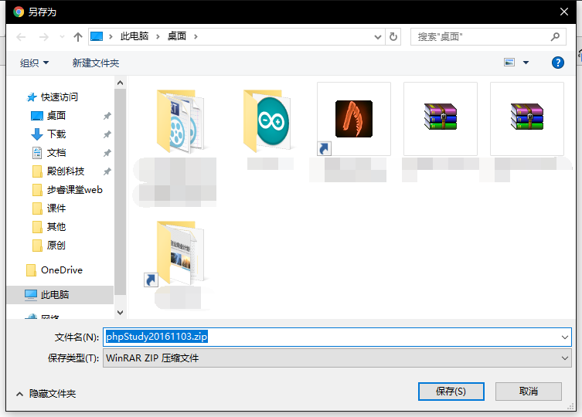
Task: Open the 保存类型 dropdown
Action: 337,358
